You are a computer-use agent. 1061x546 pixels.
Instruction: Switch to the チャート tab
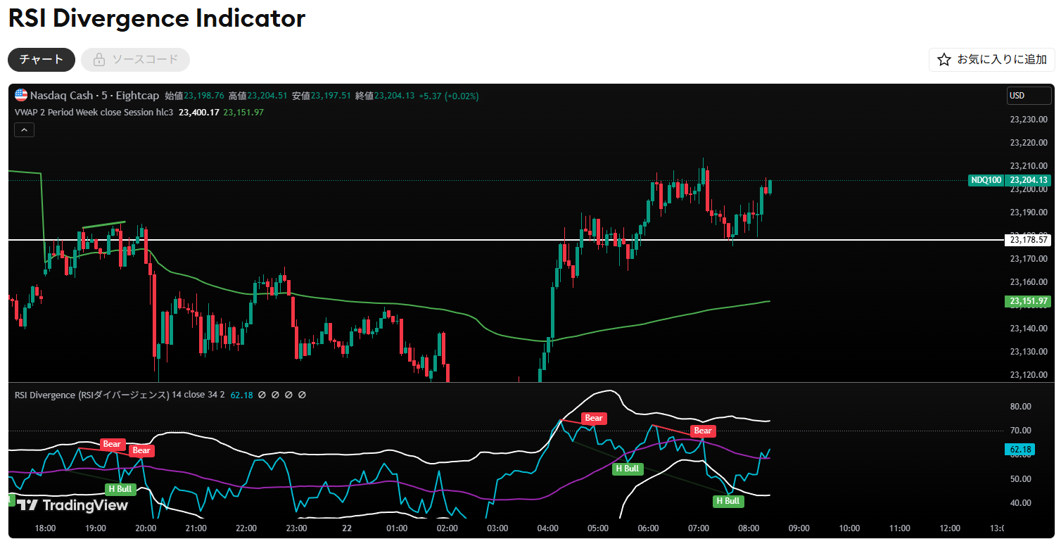click(42, 60)
